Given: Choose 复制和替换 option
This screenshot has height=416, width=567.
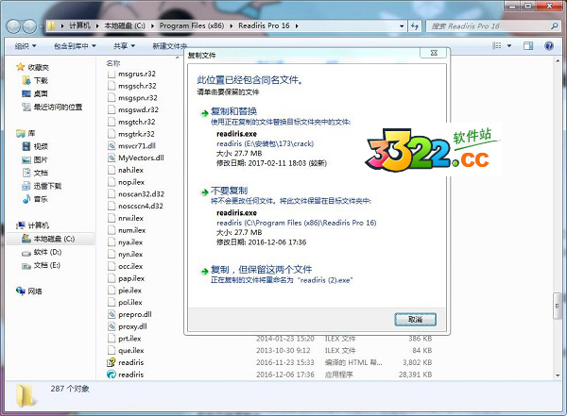Looking at the screenshot, I should click(233, 111).
